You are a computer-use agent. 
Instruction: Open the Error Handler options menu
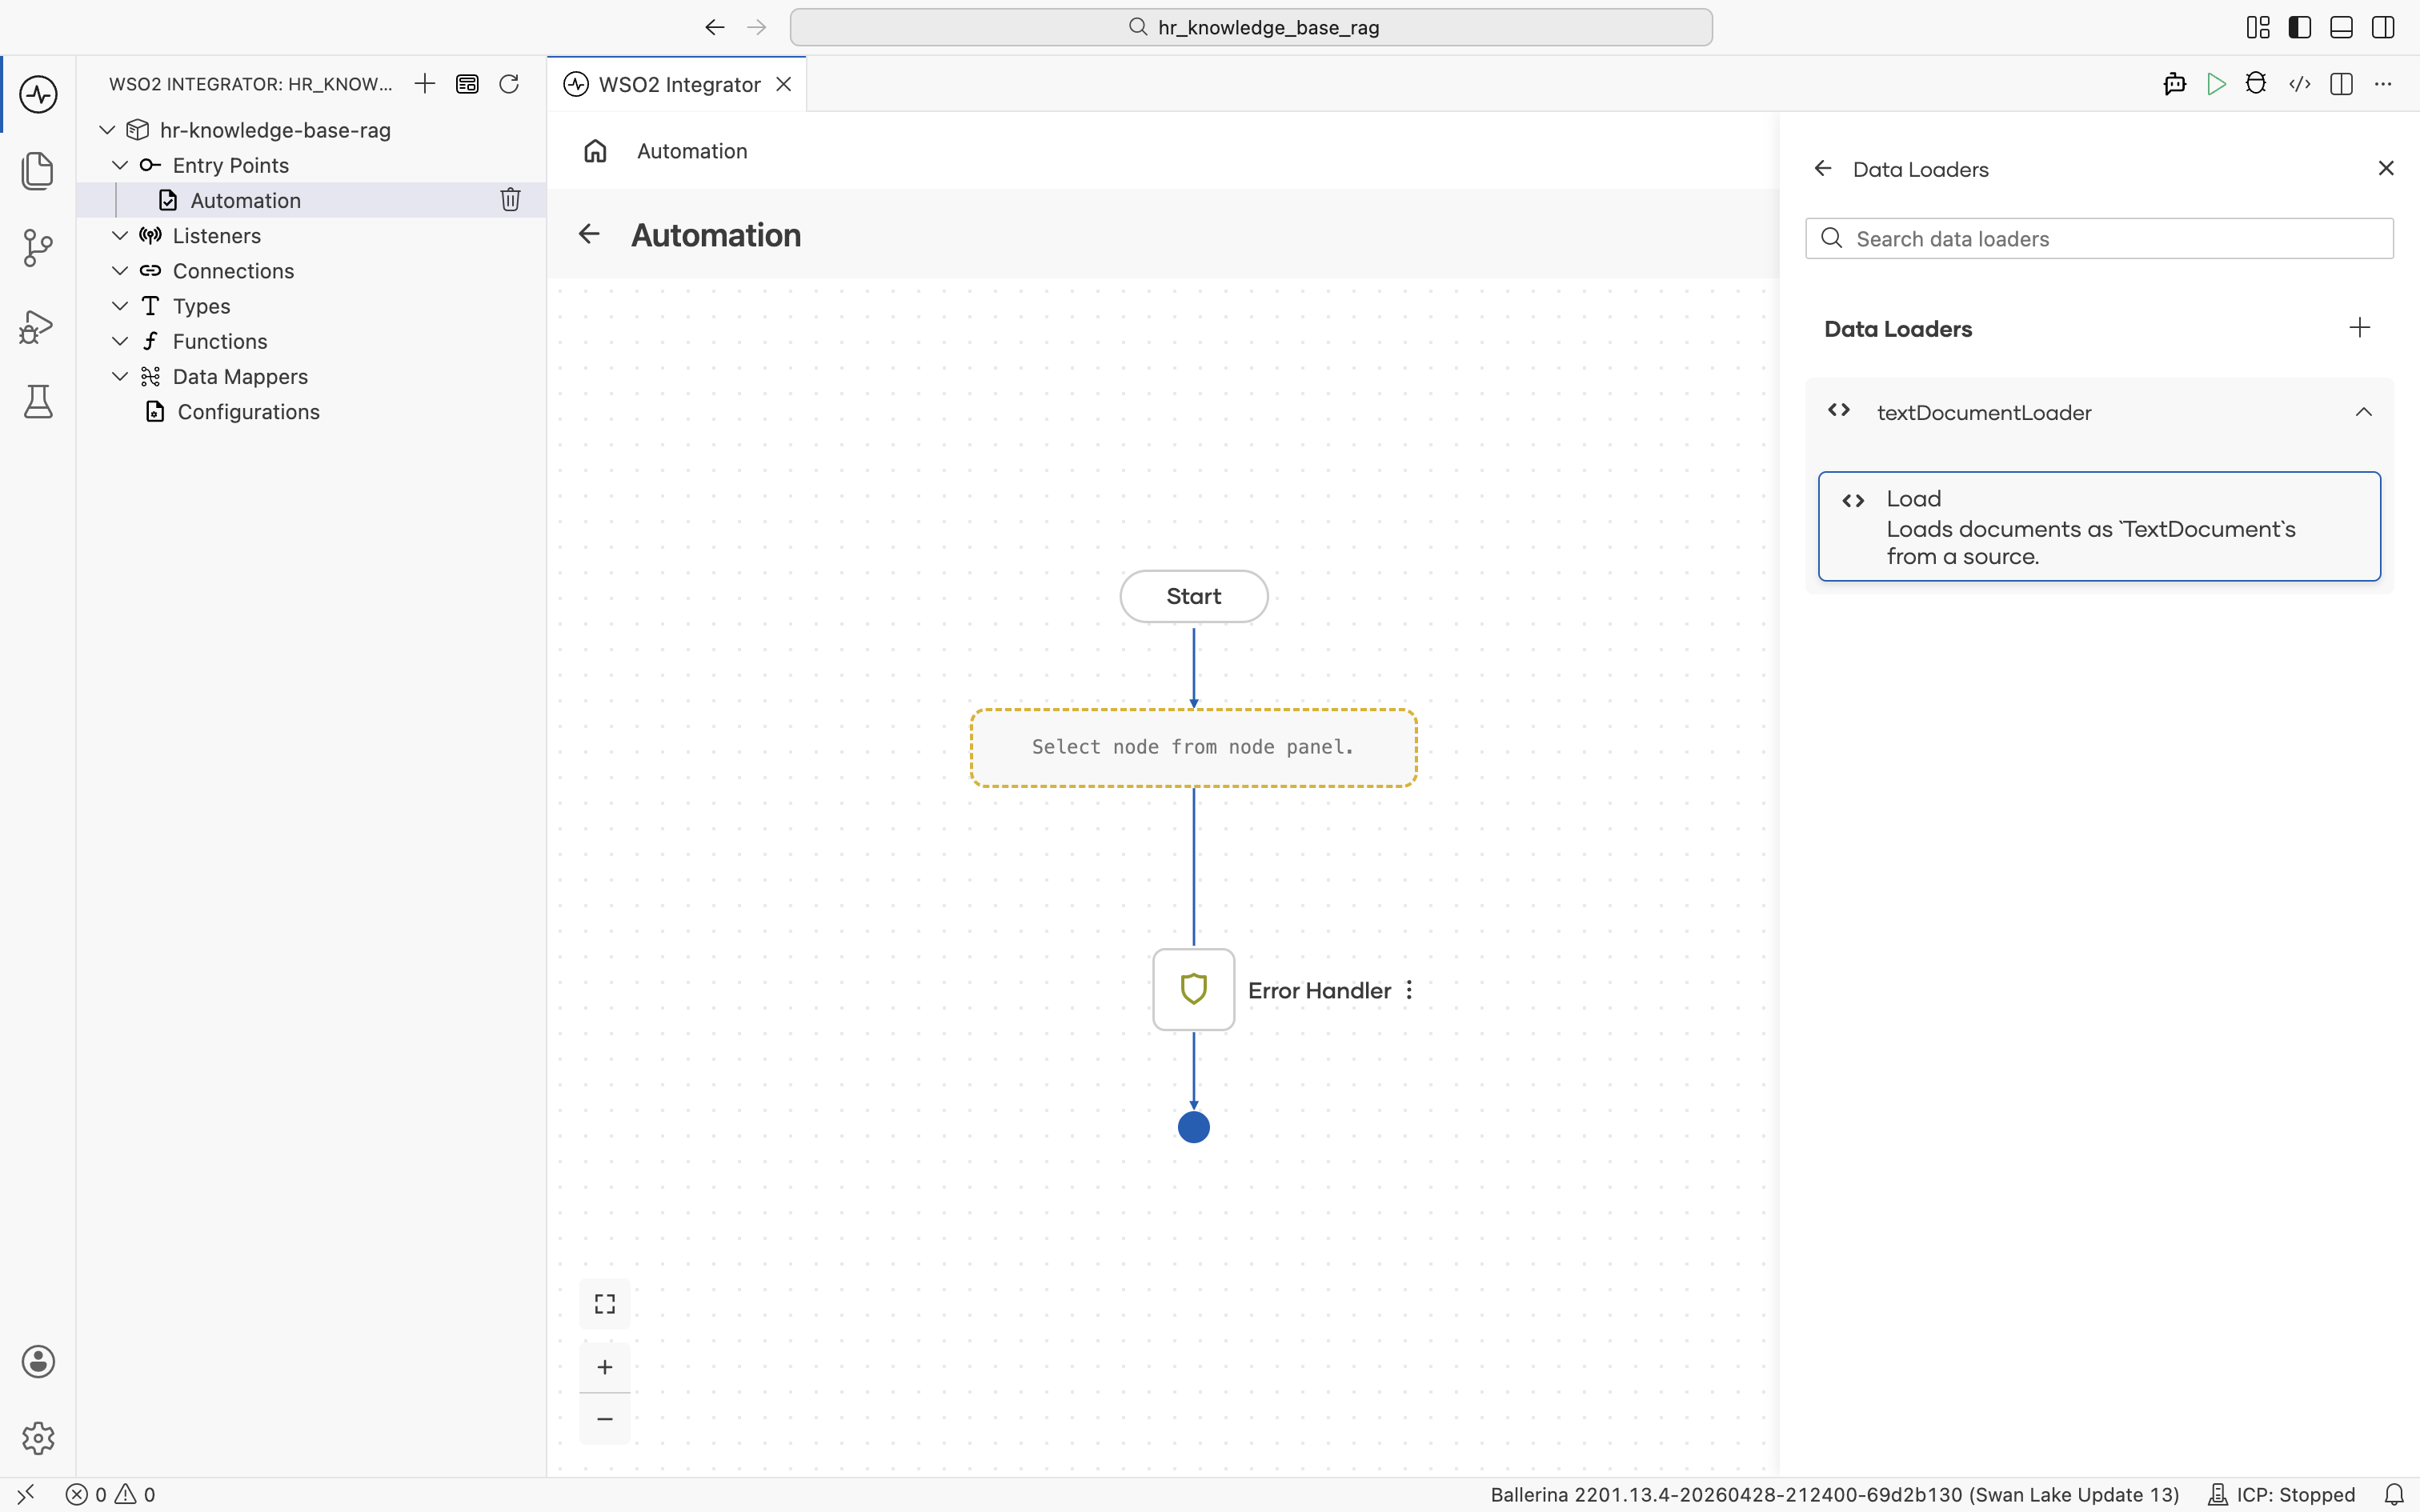pos(1409,990)
